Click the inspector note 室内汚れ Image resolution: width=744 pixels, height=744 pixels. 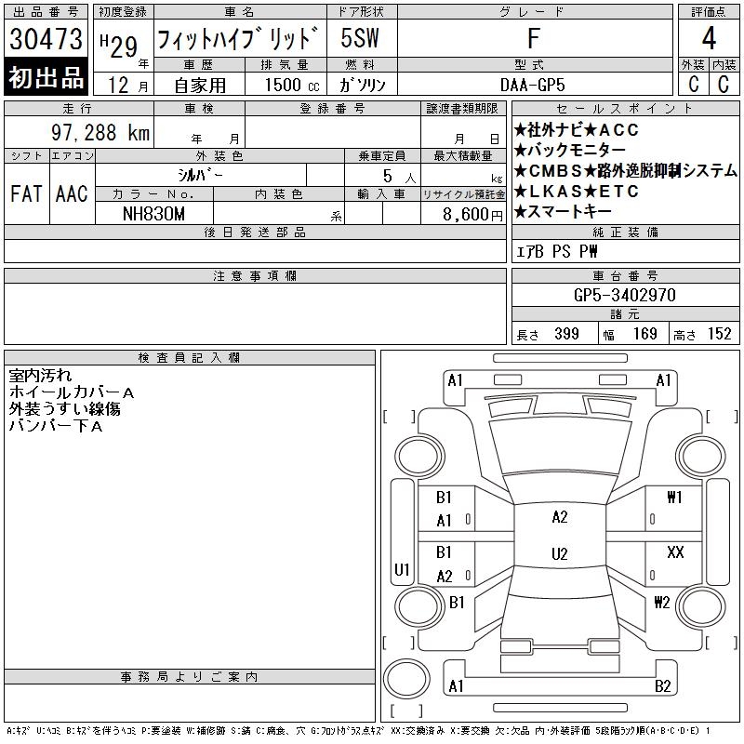(40, 376)
